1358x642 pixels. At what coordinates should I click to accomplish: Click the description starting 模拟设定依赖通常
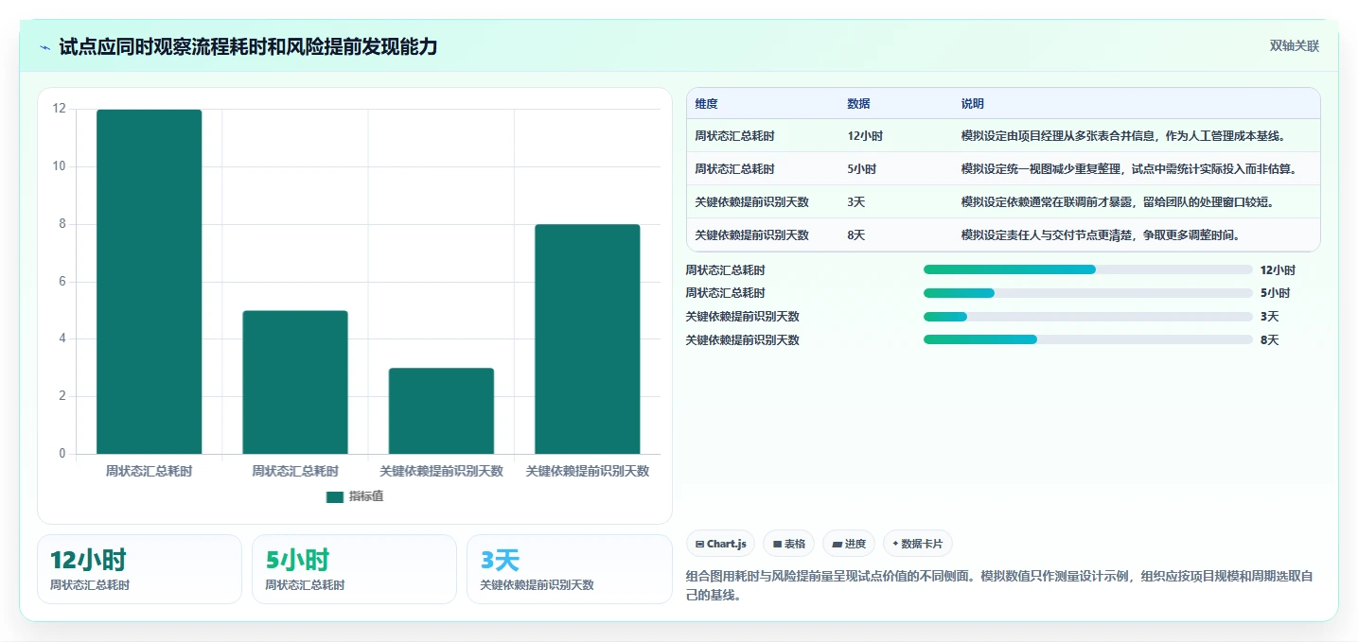(1118, 202)
